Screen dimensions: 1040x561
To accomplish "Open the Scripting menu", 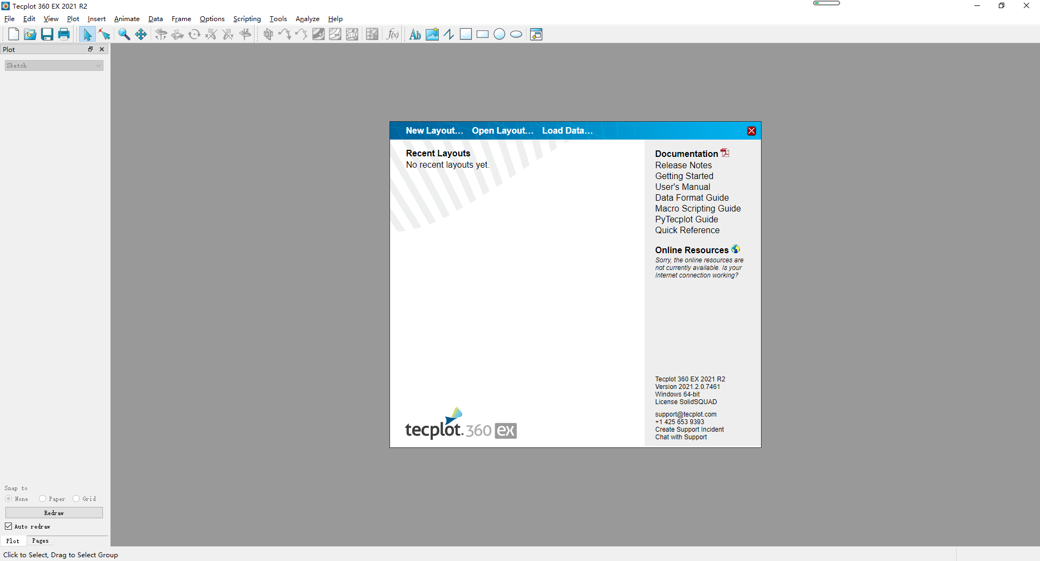I will pos(247,19).
